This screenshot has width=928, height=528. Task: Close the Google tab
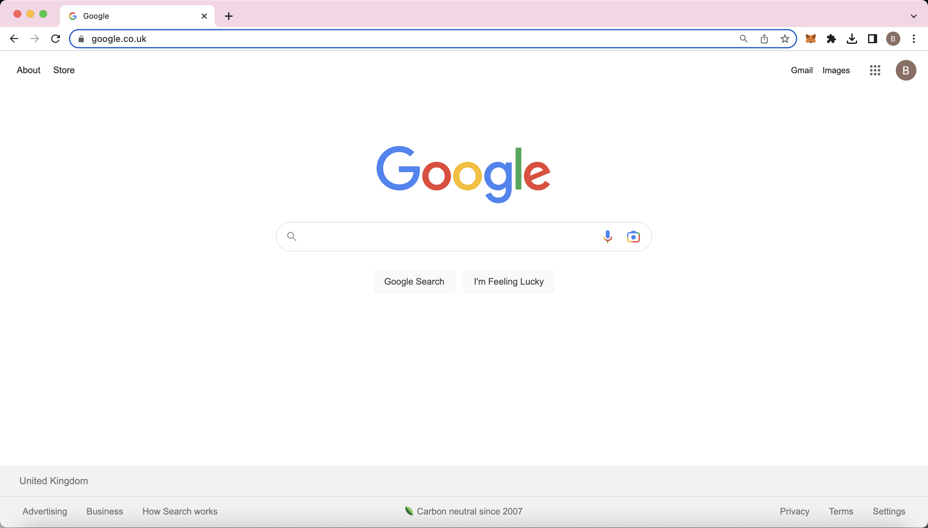click(204, 16)
